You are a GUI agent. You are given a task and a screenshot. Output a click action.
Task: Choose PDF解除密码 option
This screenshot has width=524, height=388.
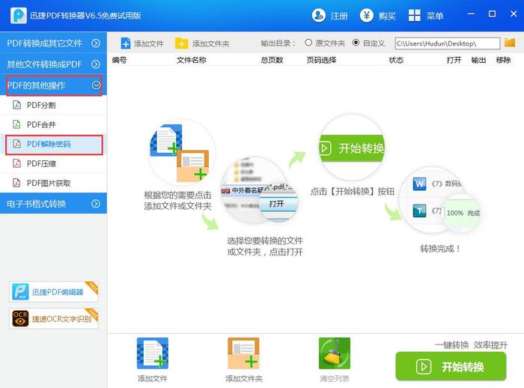[x=53, y=144]
